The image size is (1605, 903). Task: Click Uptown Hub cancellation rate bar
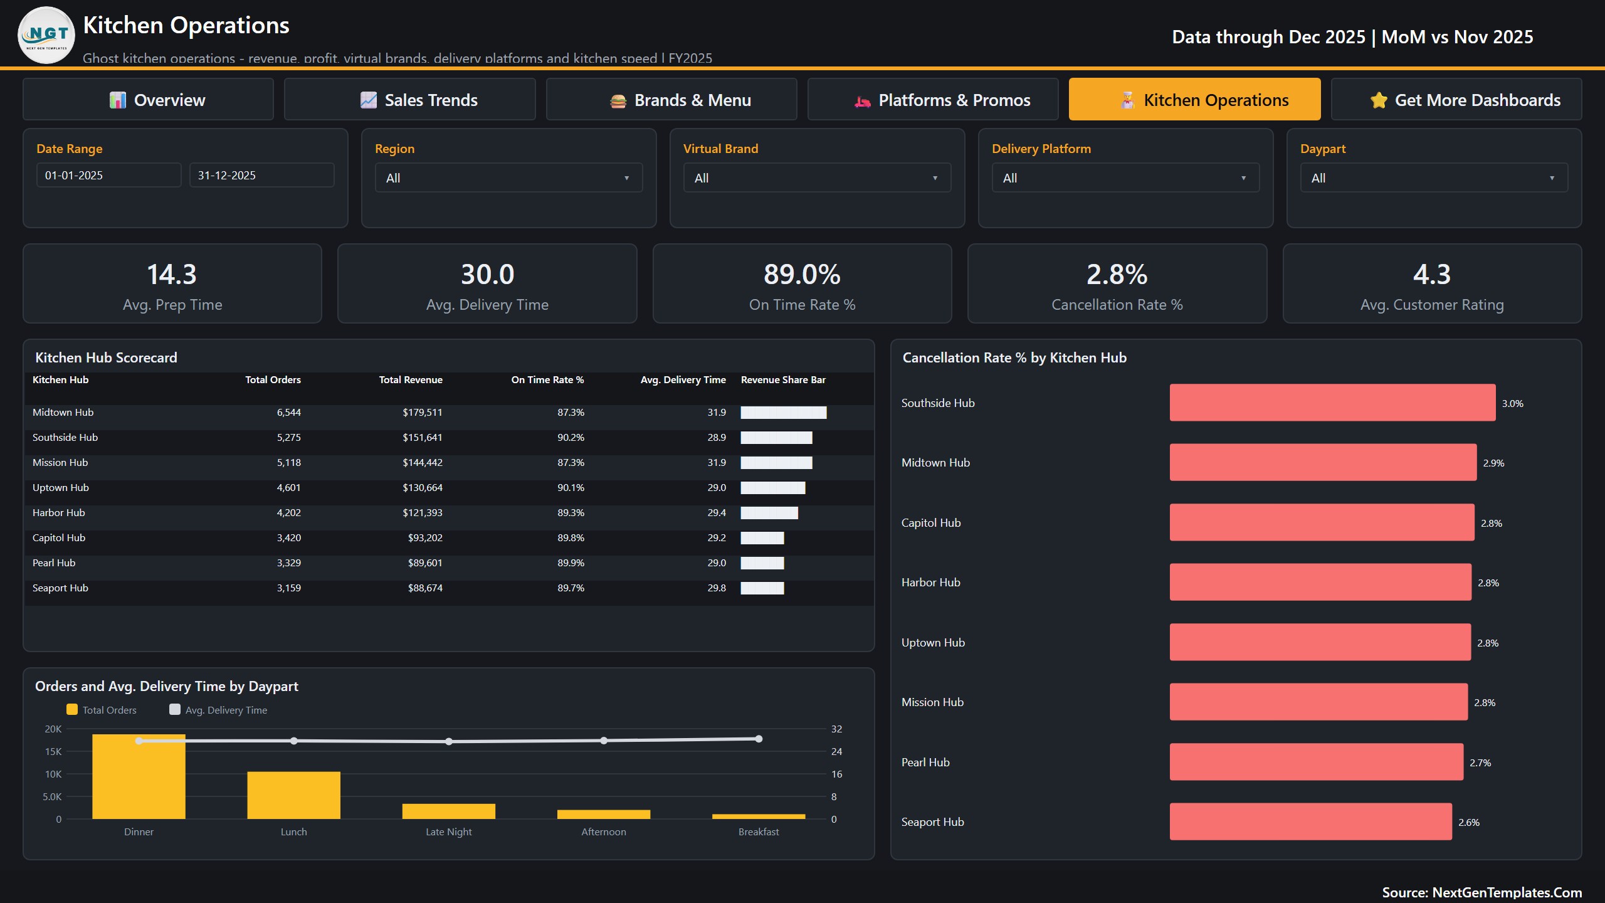pyautogui.click(x=1320, y=642)
